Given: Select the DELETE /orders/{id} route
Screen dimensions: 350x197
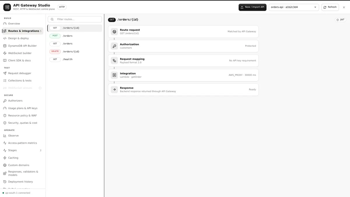Looking at the screenshot, I should 75,52.
